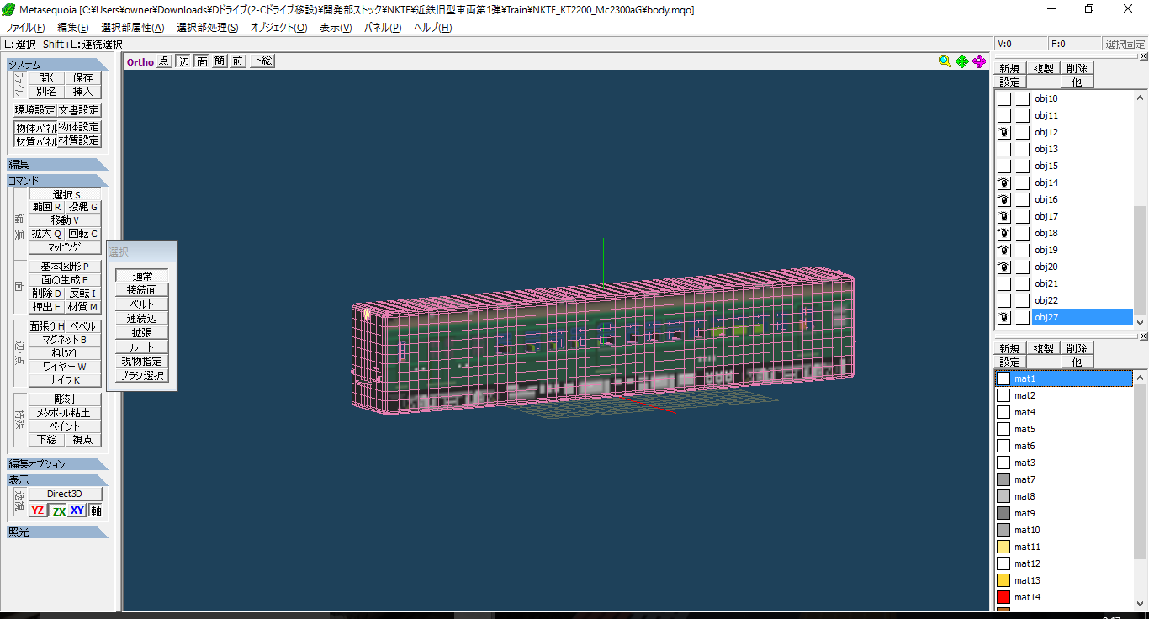The image size is (1149, 619).
Task: Click the 開く open file button
Action: (46, 77)
